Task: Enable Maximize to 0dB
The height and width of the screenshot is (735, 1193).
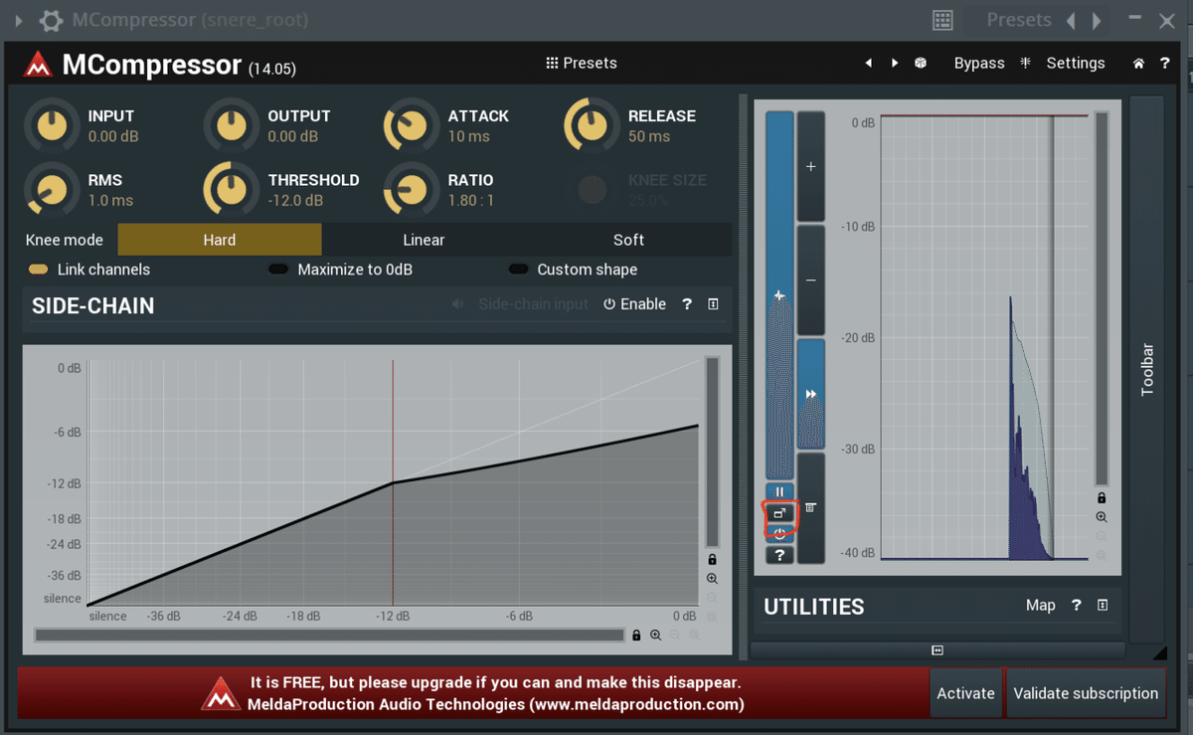Action: (278, 270)
